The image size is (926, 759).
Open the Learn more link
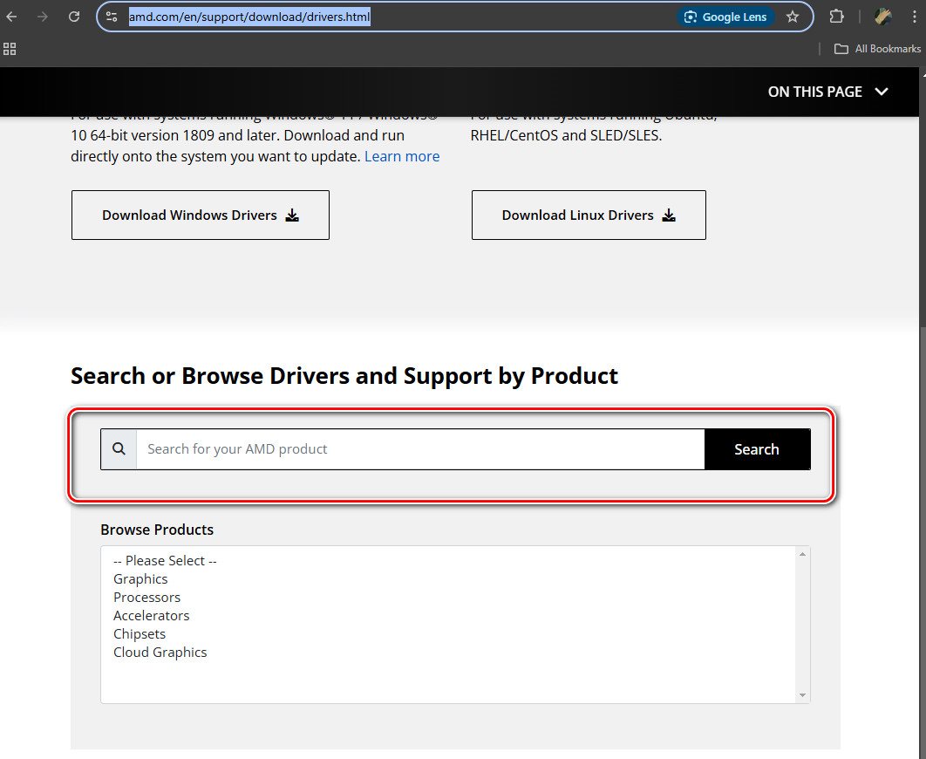pos(402,157)
